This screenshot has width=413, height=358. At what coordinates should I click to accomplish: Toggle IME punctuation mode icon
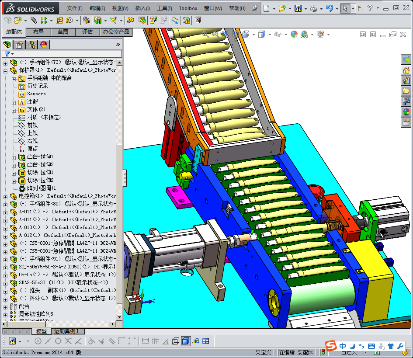click(x=361, y=346)
